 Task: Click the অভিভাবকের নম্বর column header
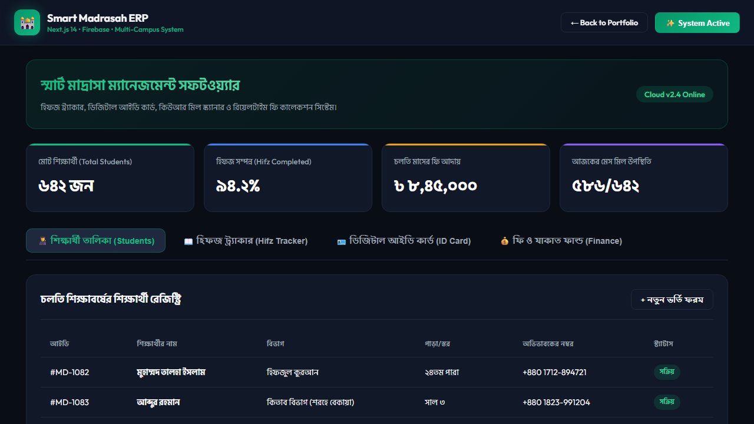(548, 343)
